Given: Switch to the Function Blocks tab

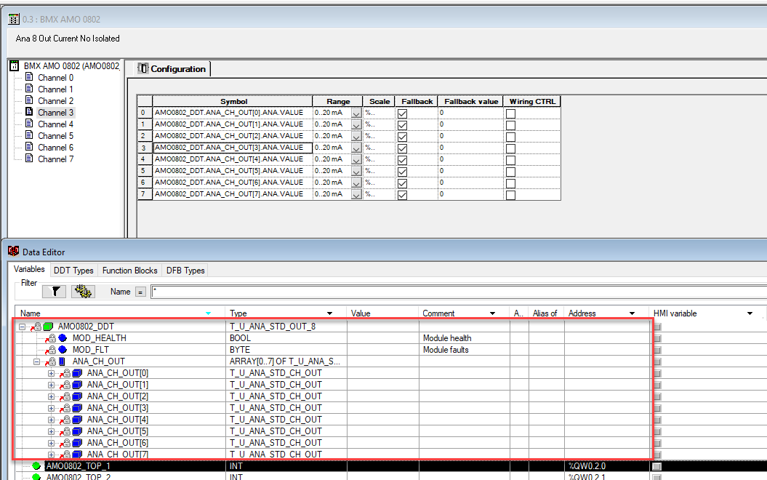Looking at the screenshot, I should pos(129,270).
